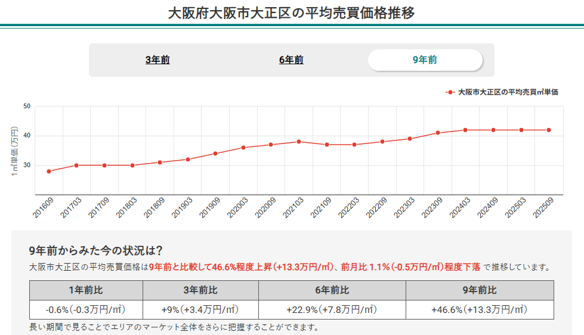
Task: Click the final 202509 data point
Action: (x=549, y=130)
